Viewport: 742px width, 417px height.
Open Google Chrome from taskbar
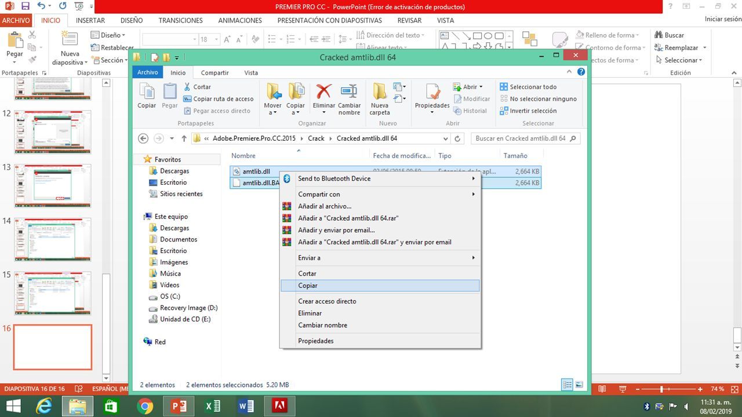(145, 406)
